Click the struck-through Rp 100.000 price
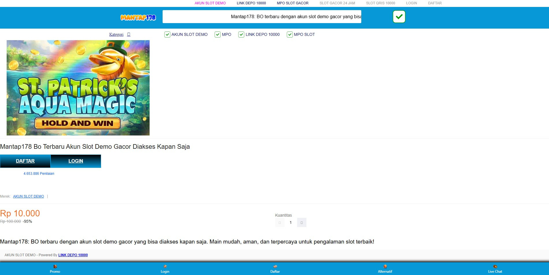The image size is (549, 275). tap(10, 222)
